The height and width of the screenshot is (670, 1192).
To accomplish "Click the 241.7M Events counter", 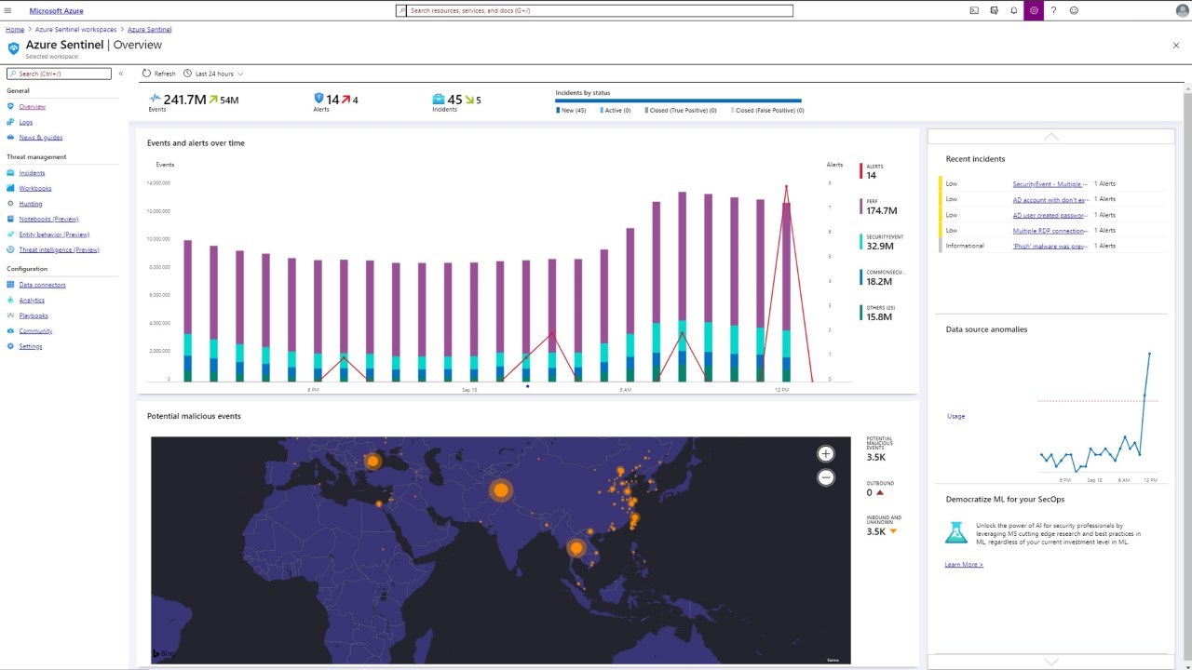I will tap(194, 101).
